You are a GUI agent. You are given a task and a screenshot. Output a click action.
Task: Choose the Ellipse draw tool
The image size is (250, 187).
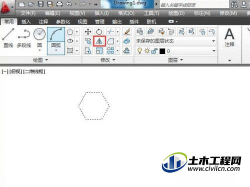click(x=70, y=41)
